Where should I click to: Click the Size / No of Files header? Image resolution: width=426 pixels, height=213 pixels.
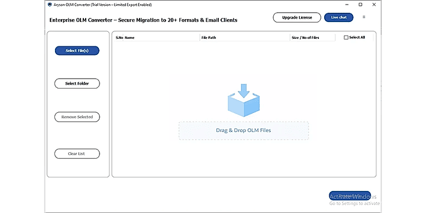[x=313, y=38]
